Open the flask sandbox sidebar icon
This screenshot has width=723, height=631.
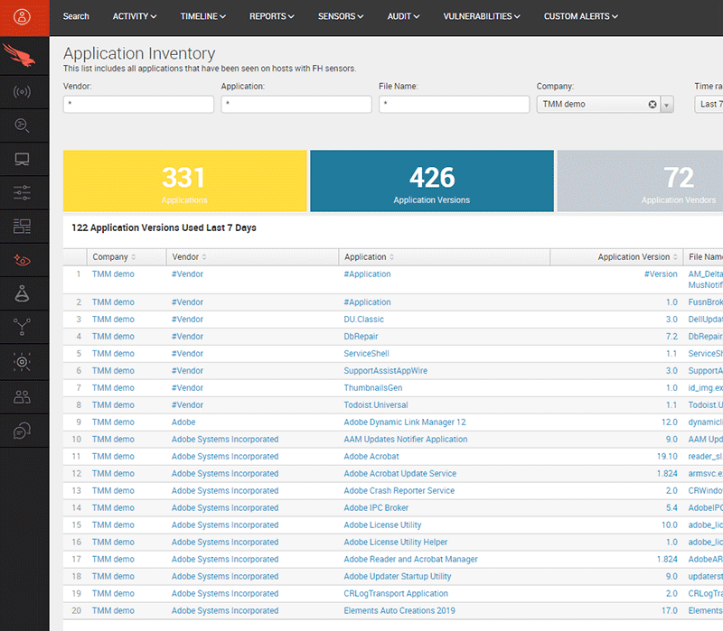22,293
